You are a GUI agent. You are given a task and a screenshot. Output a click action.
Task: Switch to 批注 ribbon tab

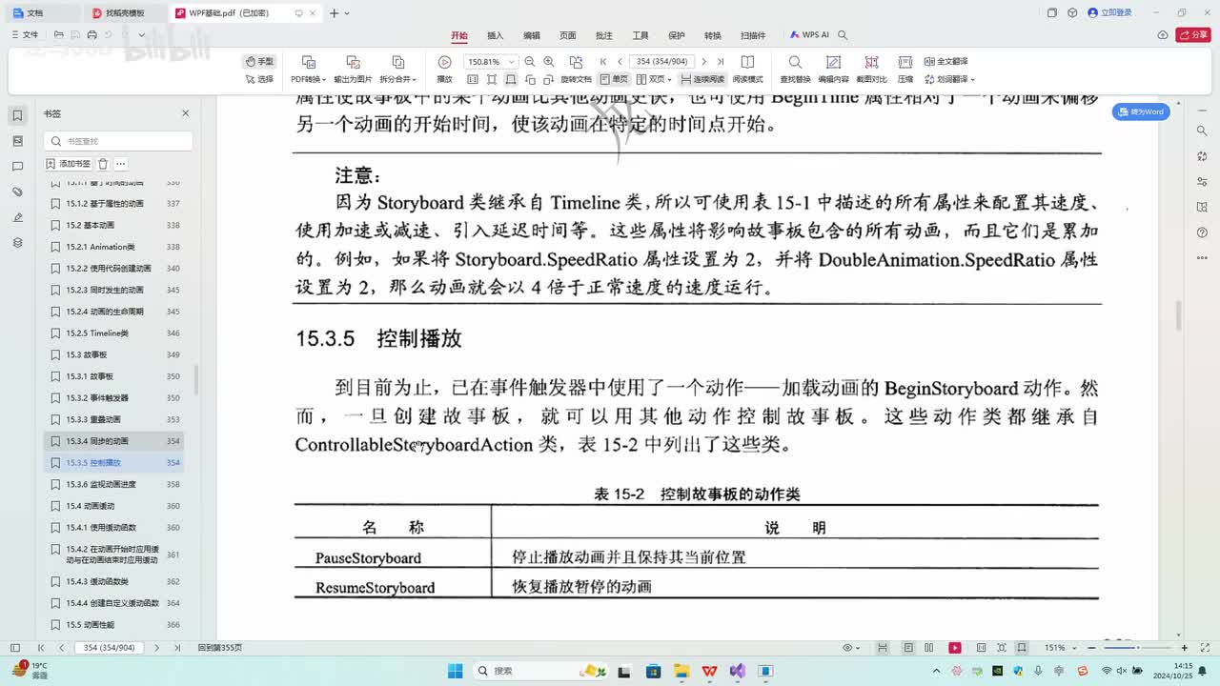[604, 35]
